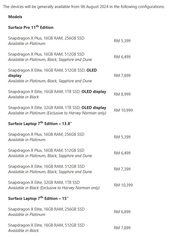Screen dimensions: 170x237
Task: Click the RM 10,999 price
Action: (x=123, y=110)
